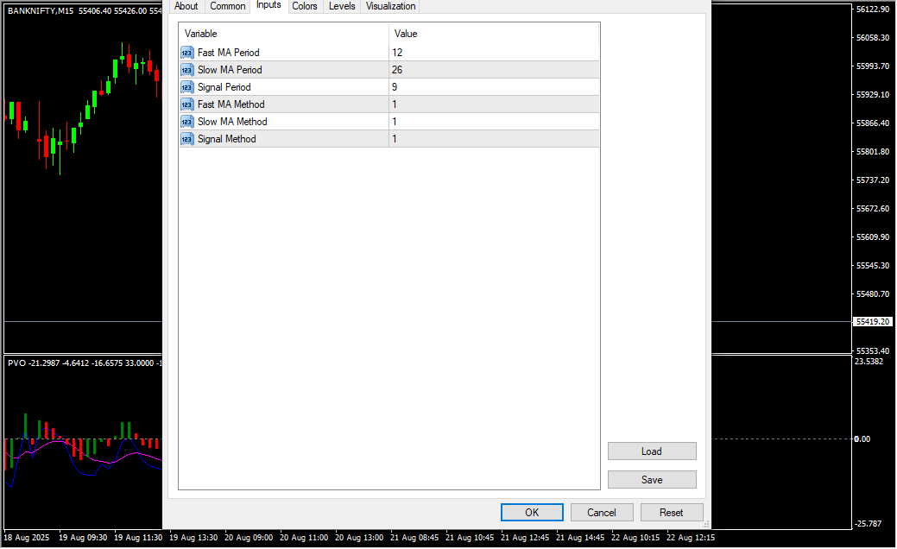Select the Slow MA Period value 26

(397, 70)
